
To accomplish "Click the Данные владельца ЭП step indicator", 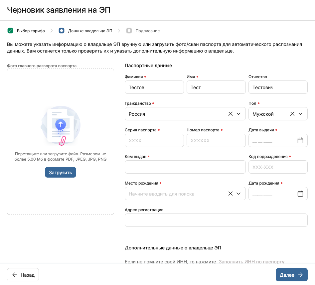I will click(62, 31).
